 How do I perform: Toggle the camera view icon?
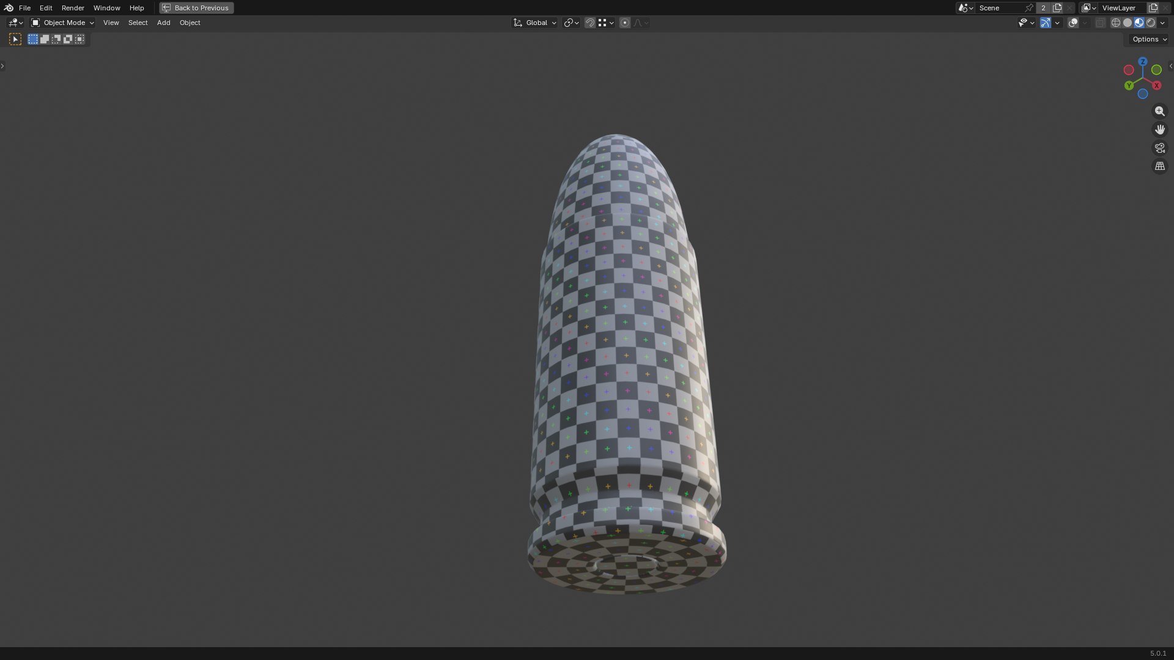tap(1159, 148)
